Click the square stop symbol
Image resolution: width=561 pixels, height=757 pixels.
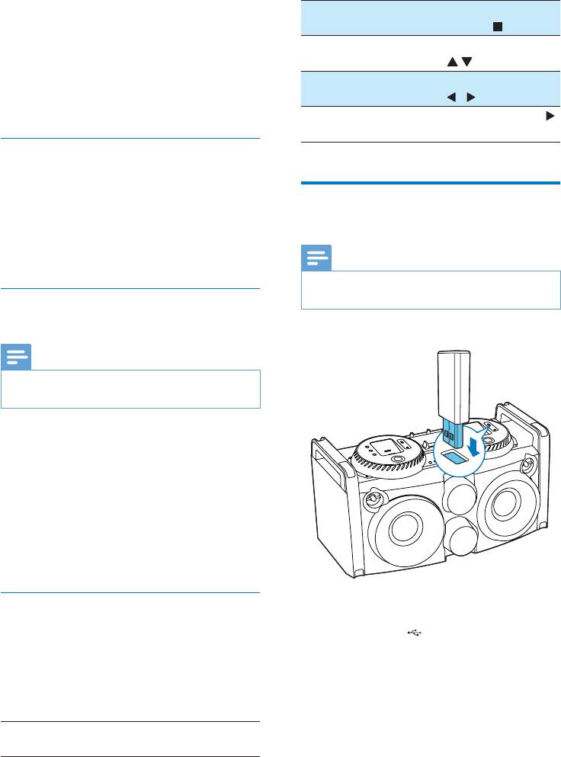point(498,27)
